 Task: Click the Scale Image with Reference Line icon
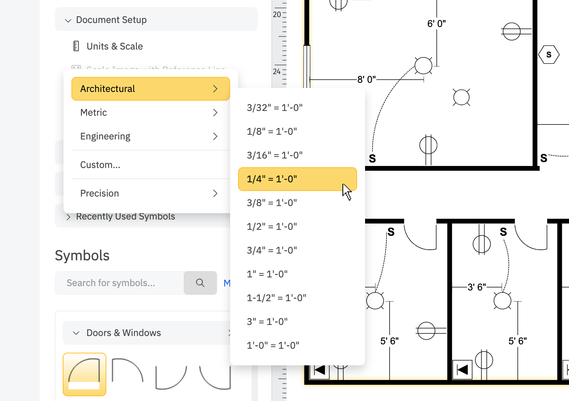click(76, 68)
